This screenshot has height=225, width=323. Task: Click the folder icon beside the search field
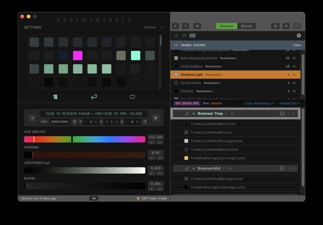point(185,36)
